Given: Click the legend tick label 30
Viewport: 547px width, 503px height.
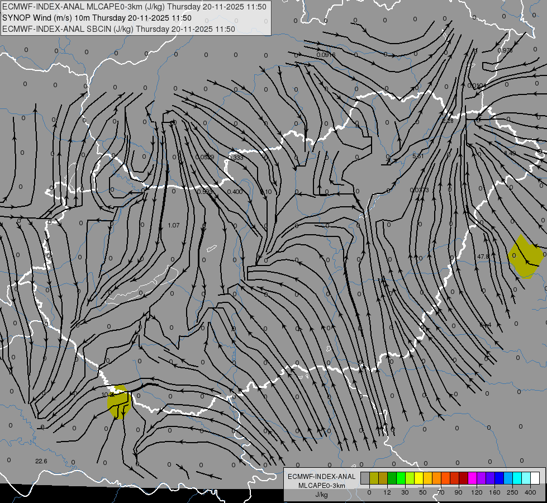Looking at the screenshot, I should tap(405, 492).
